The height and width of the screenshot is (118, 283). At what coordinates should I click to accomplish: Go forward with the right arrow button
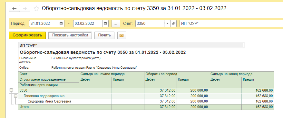pyautogui.click(x=25, y=8)
